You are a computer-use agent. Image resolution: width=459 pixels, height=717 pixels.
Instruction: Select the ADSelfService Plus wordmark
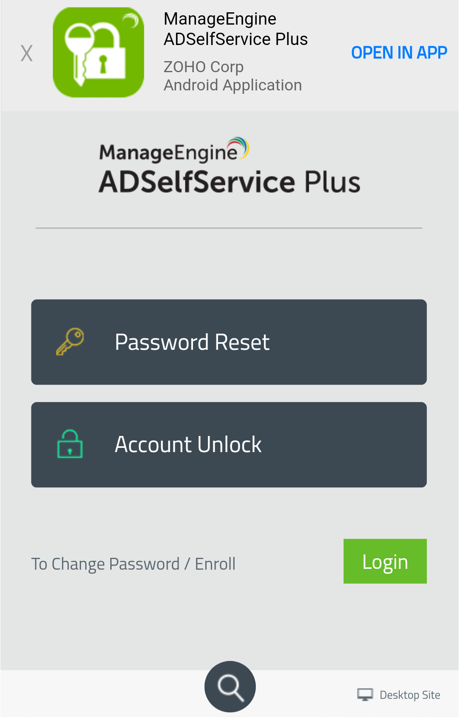click(229, 181)
